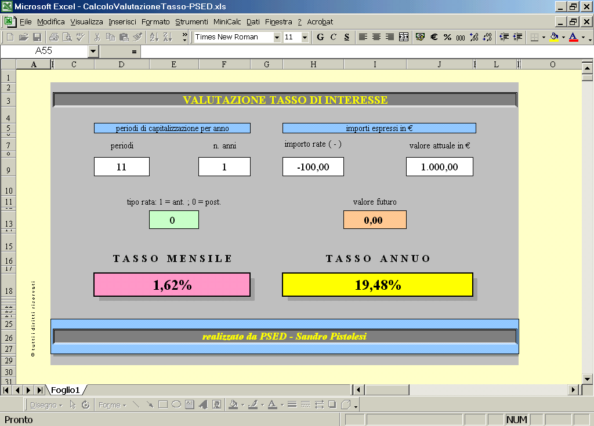
Task: Click the periodi input cell showing 11
Action: coord(122,167)
